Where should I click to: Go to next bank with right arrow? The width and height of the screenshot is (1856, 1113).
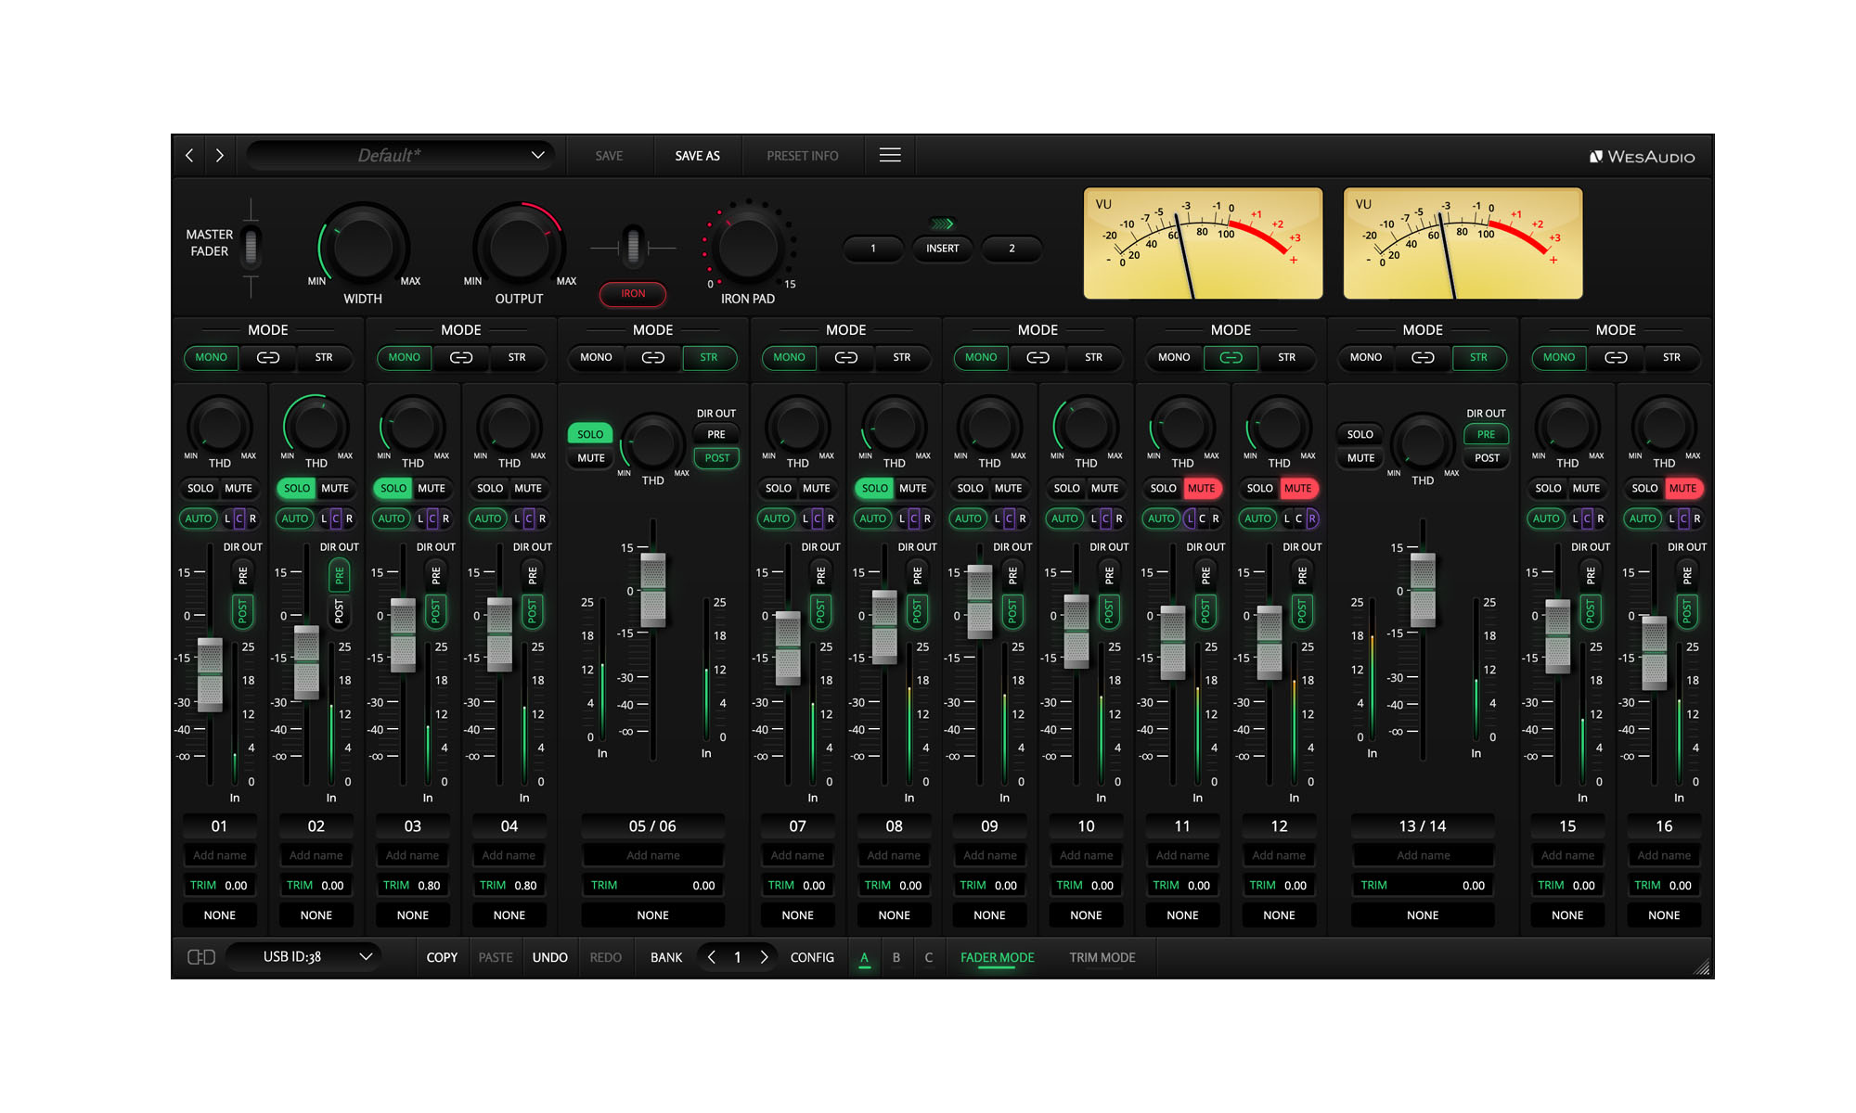point(764,956)
